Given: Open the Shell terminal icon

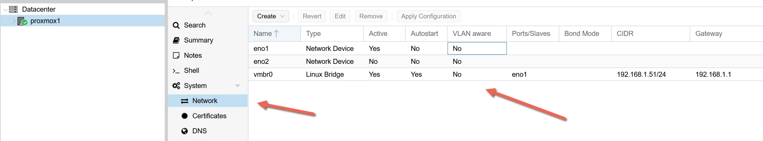Looking at the screenshot, I should click(x=176, y=71).
